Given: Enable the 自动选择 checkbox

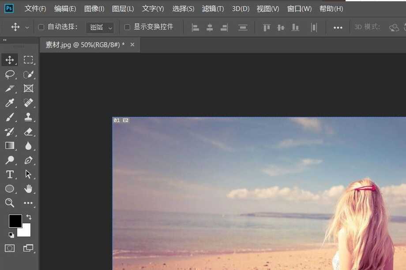Looking at the screenshot, I should click(x=41, y=27).
